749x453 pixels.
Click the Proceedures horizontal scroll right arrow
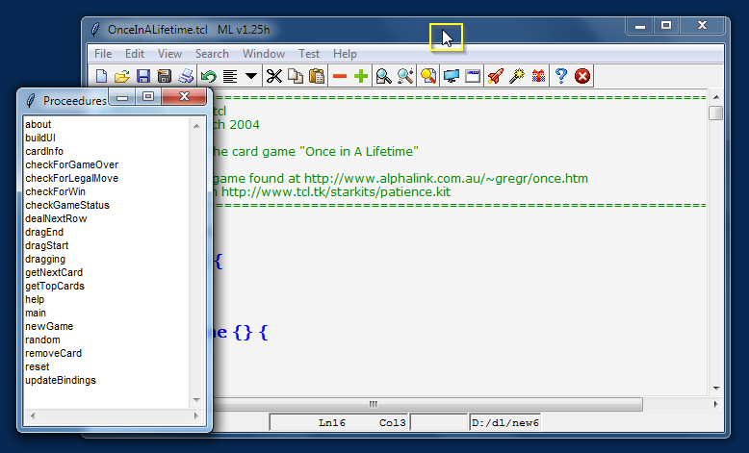pyautogui.click(x=195, y=415)
